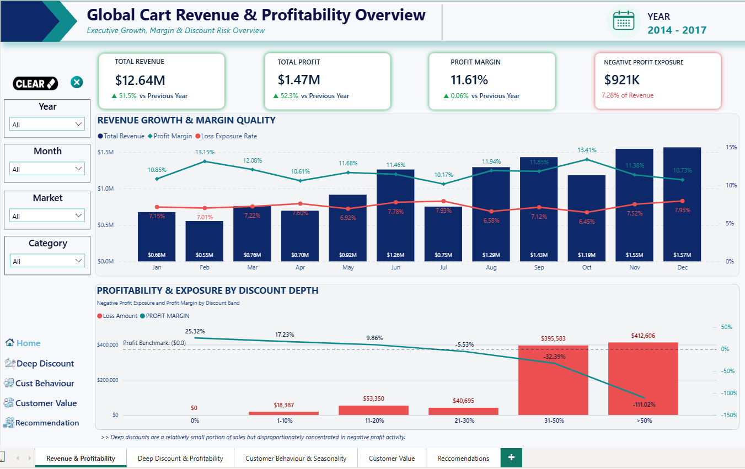Click the January revenue bar $0.68M
745x469 pixels.
157,236
